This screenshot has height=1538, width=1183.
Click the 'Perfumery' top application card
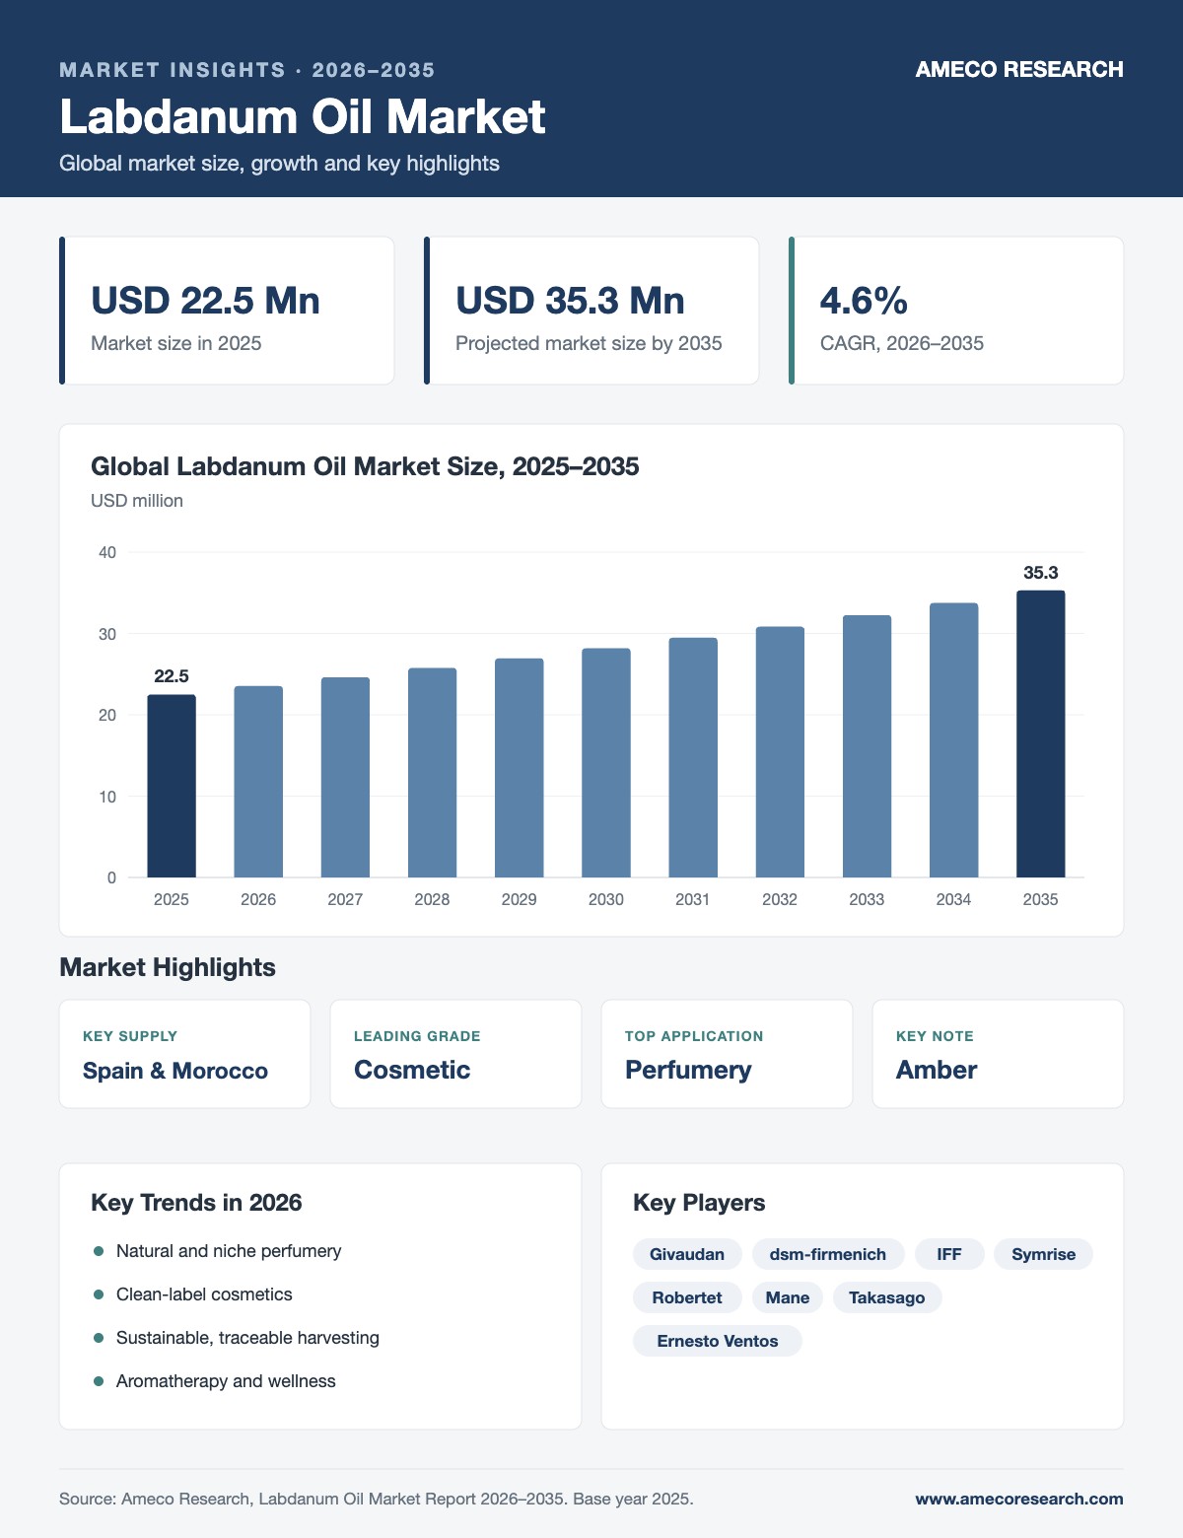click(x=727, y=1054)
